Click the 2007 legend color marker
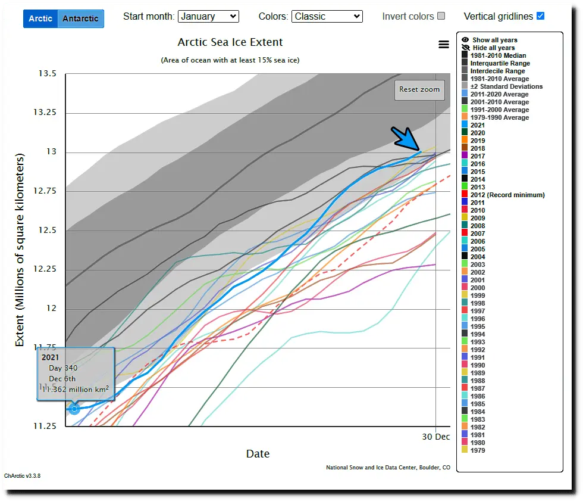This screenshot has width=583, height=501. tap(465, 234)
